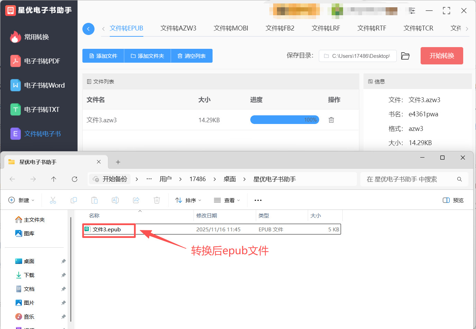
Task: Open the 排序 sort dropdown
Action: pos(188,200)
